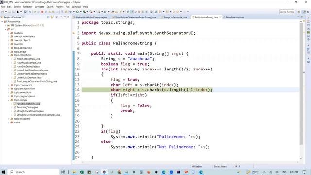Click the Eclipse icon in taskbar
Image resolution: width=311 pixels, height=175 pixels.
(x=104, y=172)
